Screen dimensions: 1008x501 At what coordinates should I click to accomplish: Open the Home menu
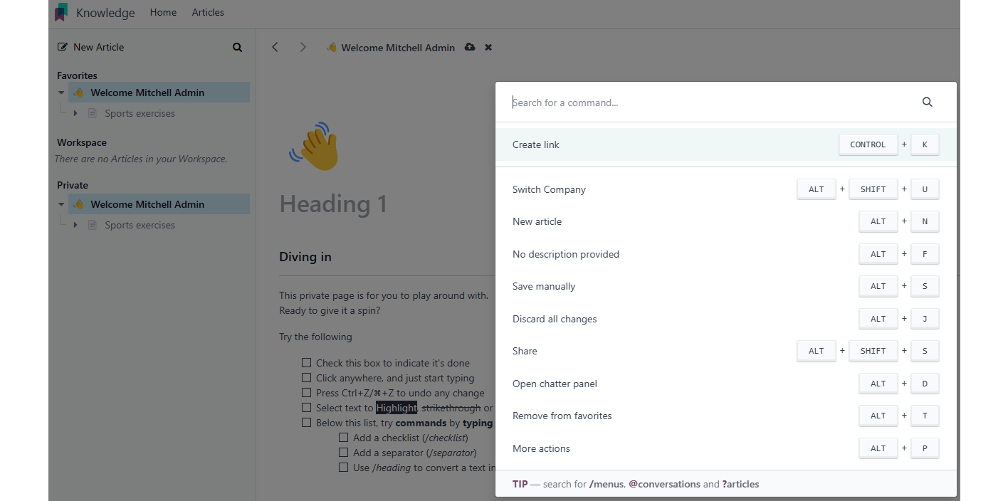163,12
